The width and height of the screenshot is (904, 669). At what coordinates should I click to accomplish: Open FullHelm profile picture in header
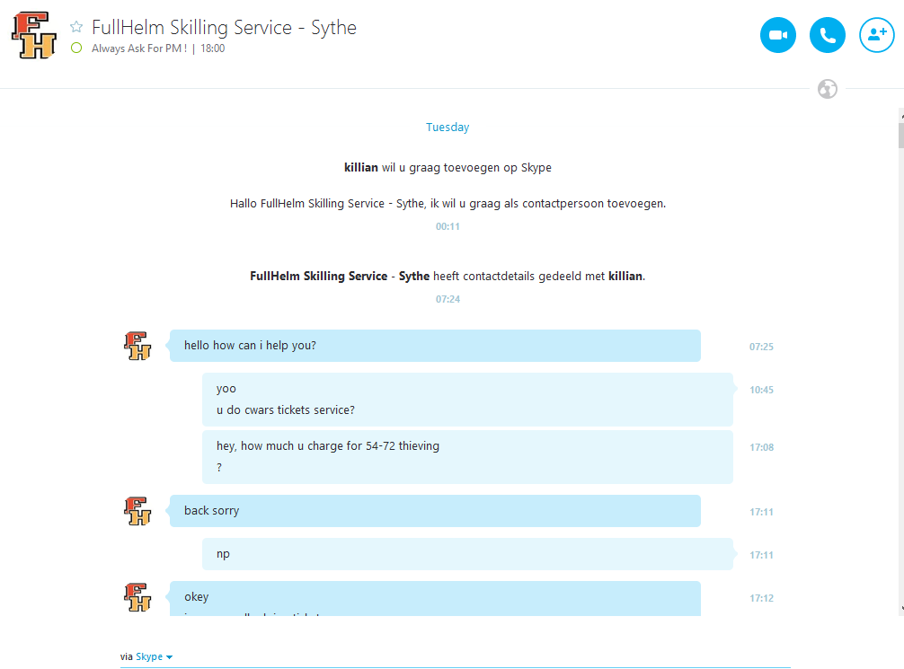click(34, 36)
